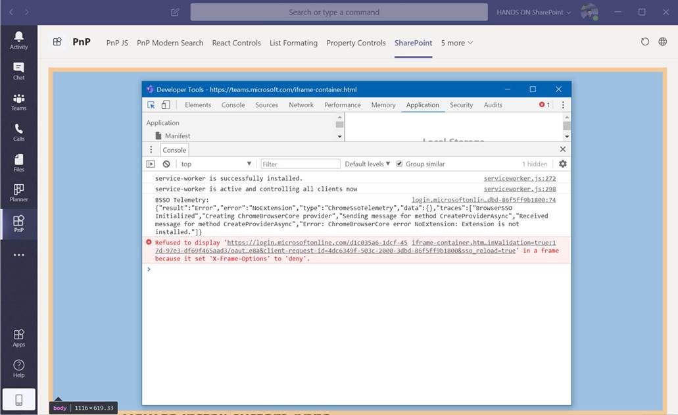
Task: Expand the 5 more tabs dropdown
Action: (456, 43)
